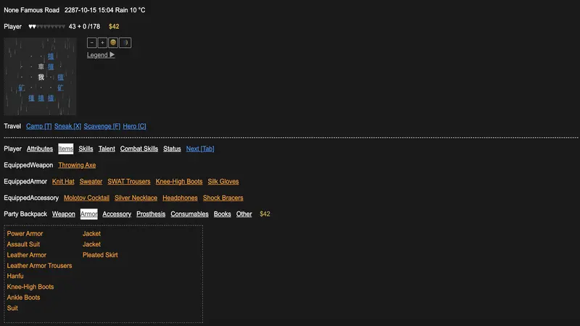The height and width of the screenshot is (326, 580).
Task: Open the Combat Skills tab
Action: [x=139, y=149]
